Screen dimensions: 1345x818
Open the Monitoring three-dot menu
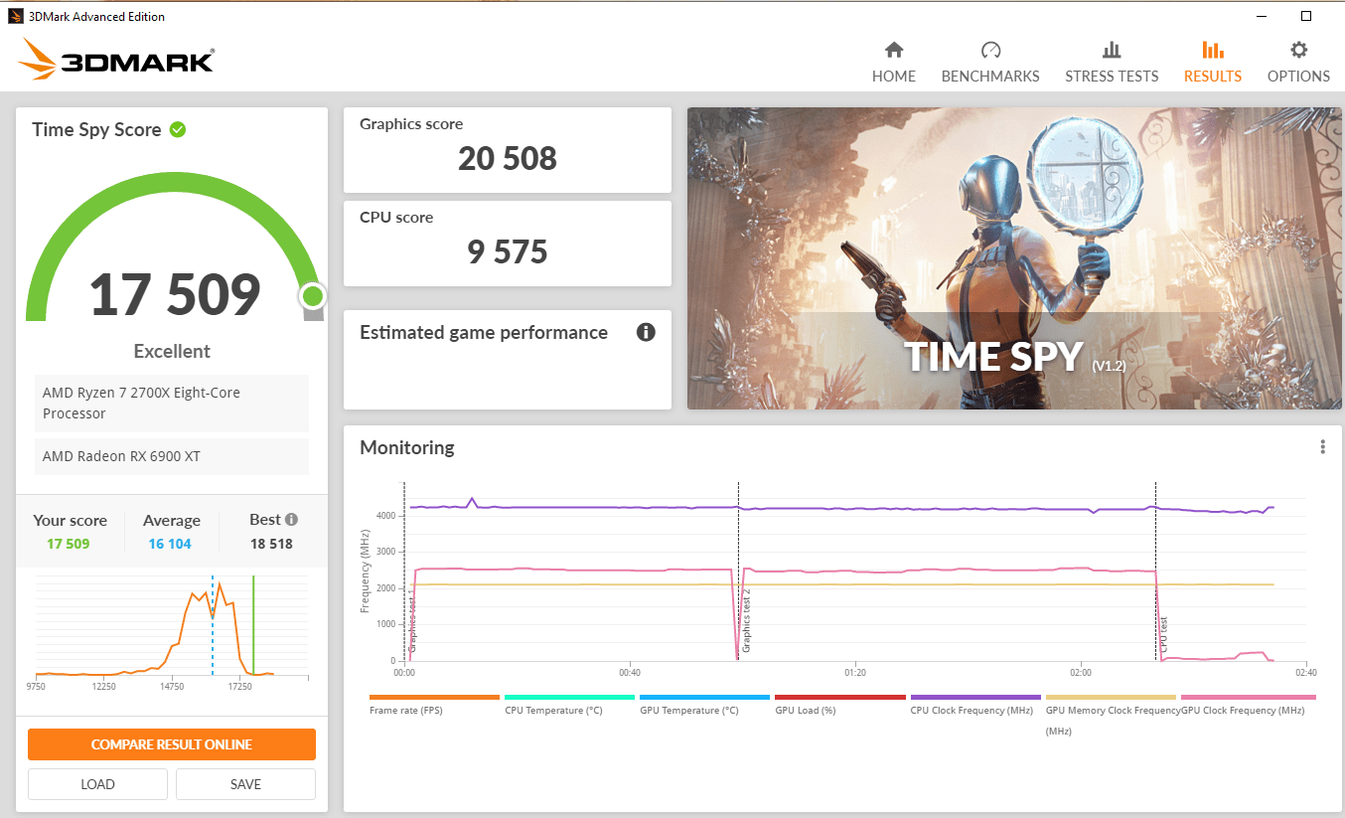1322,447
